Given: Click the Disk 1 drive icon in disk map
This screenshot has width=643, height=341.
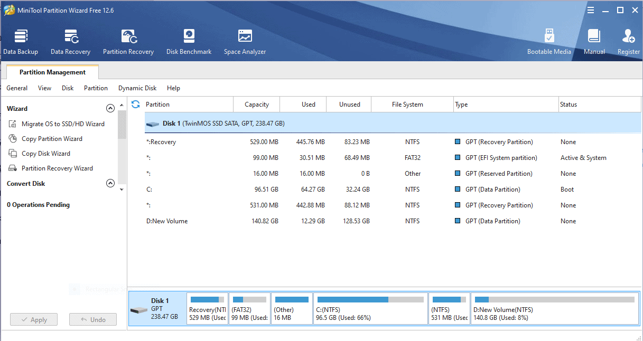Looking at the screenshot, I should pos(138,310).
